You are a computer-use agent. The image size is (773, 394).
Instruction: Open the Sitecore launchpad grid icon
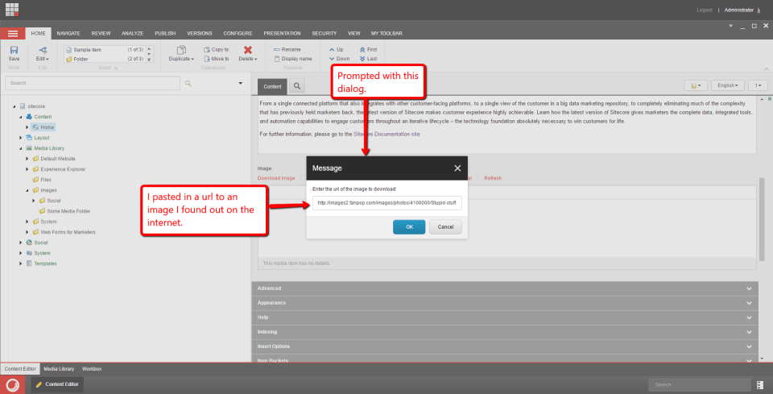click(12, 10)
